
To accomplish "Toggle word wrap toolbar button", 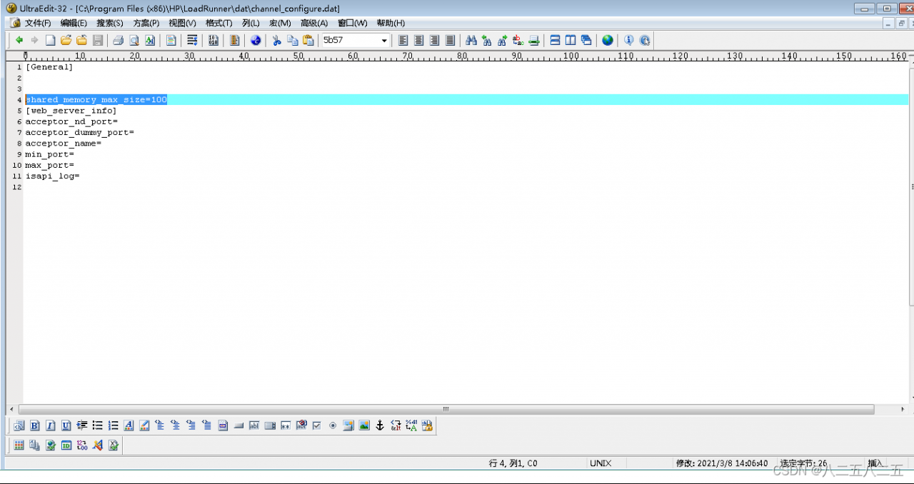I will pos(192,41).
